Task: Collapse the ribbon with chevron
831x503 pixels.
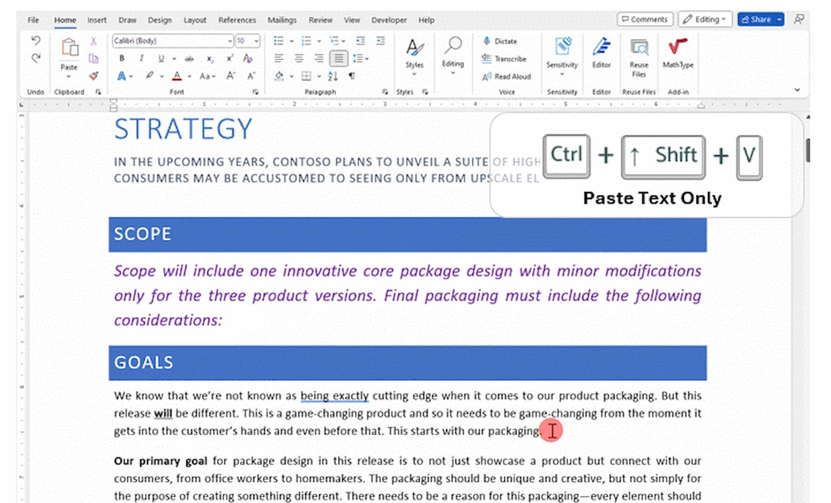Action: (797, 90)
